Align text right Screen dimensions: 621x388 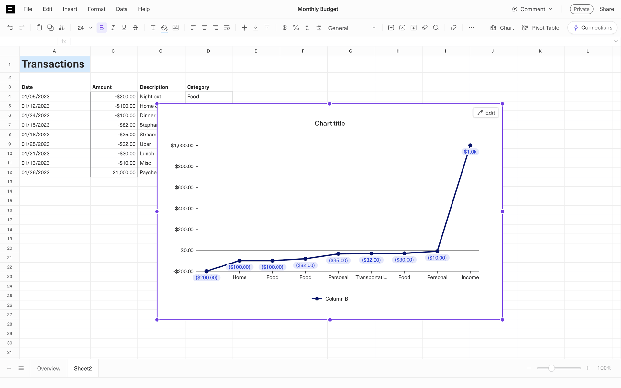pos(216,28)
